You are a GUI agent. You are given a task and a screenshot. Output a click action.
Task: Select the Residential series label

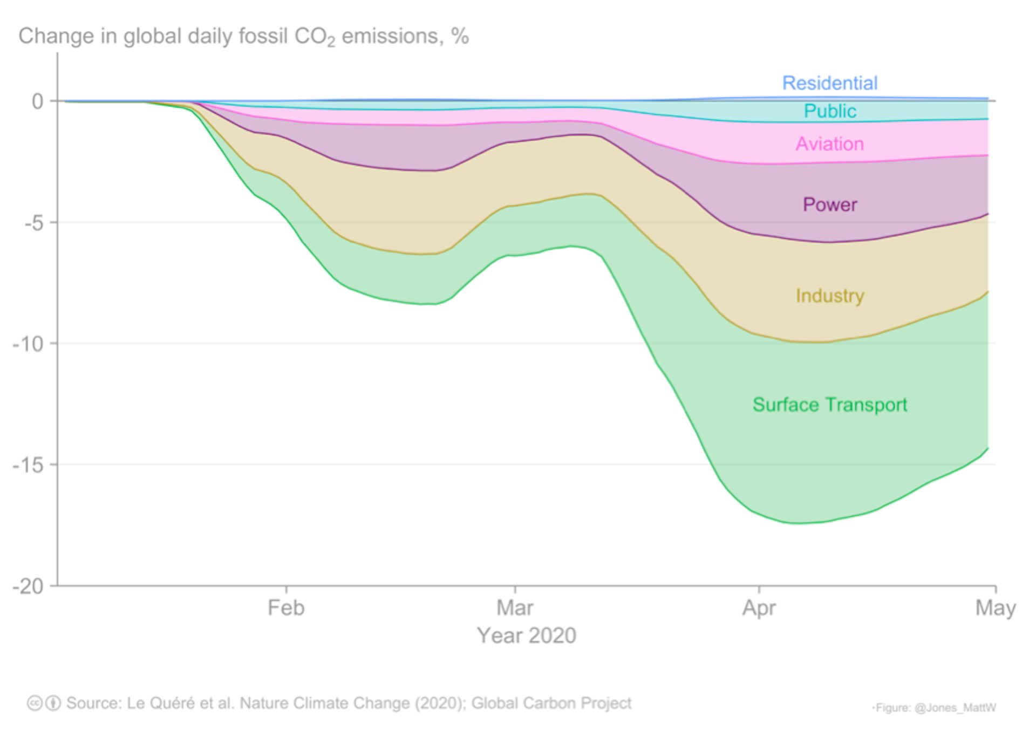(x=830, y=83)
